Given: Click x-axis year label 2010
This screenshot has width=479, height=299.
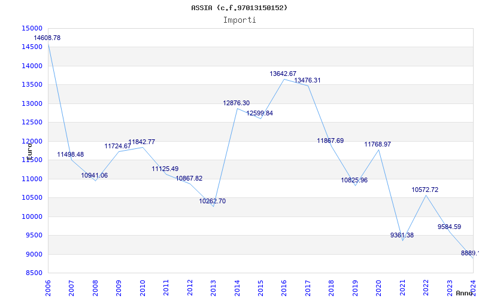Looking at the screenshot, I should pos(143,288).
